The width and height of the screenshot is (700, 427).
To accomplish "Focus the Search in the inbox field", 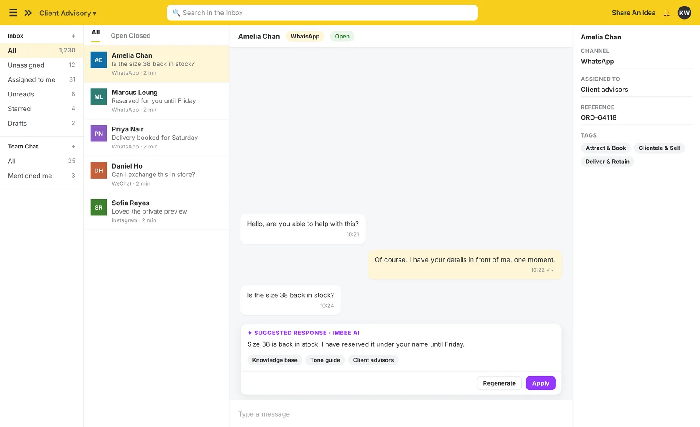I will pos(322,13).
